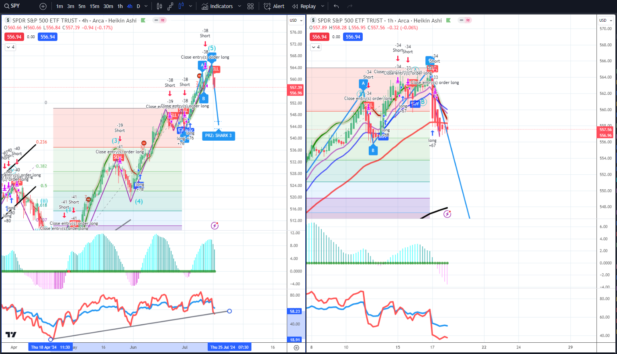
Task: Click the RSI trendline right anchor point
Action: (229, 311)
